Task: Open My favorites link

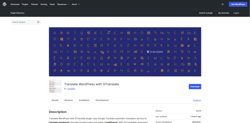Action: [224, 13]
